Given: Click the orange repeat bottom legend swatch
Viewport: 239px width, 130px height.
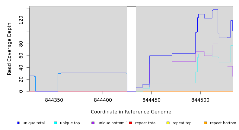Looking at the screenshot, I should click(x=206, y=123).
